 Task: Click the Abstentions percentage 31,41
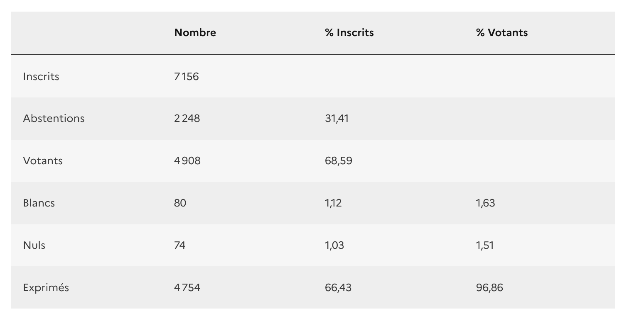tap(337, 119)
